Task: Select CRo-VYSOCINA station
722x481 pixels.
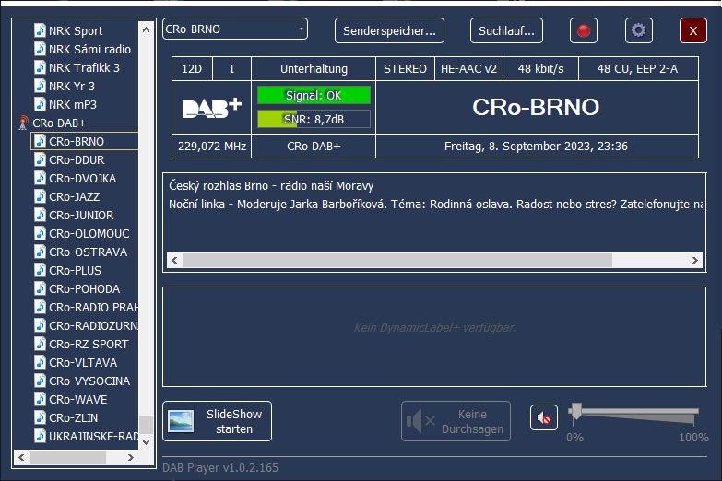Action: tap(89, 381)
